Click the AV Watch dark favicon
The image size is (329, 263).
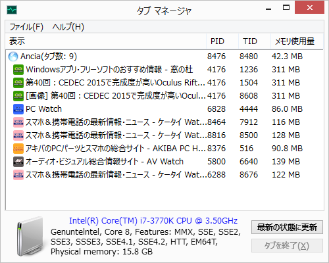pos(18,162)
